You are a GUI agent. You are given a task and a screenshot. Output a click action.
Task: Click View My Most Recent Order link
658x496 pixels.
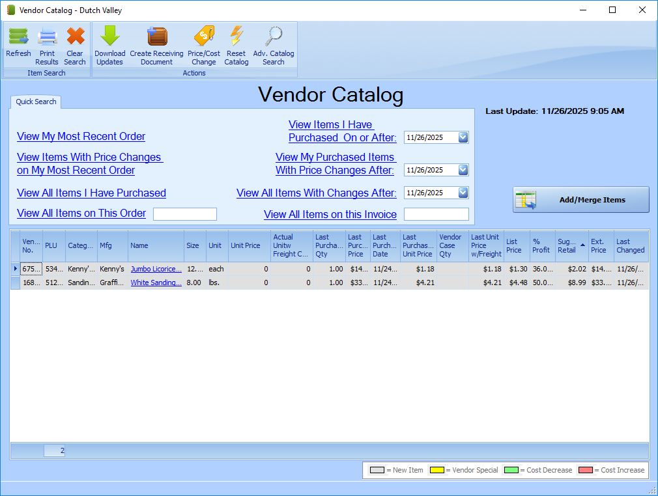tap(81, 137)
